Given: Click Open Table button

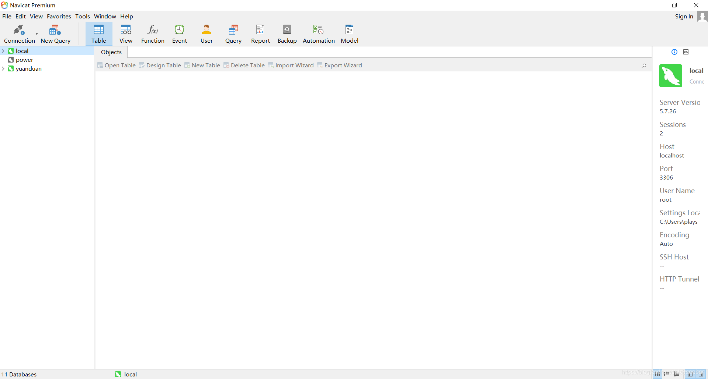Looking at the screenshot, I should click(117, 65).
